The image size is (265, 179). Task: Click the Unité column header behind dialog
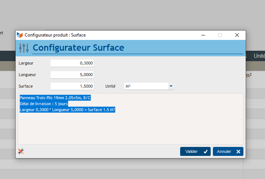pyautogui.click(x=259, y=56)
